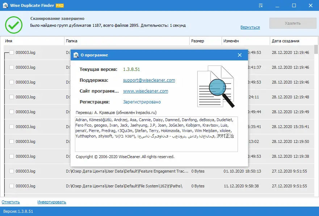The image size is (319, 216).
Task: Click modified date 11.12.2020 9:58:38
Action: 241,186
